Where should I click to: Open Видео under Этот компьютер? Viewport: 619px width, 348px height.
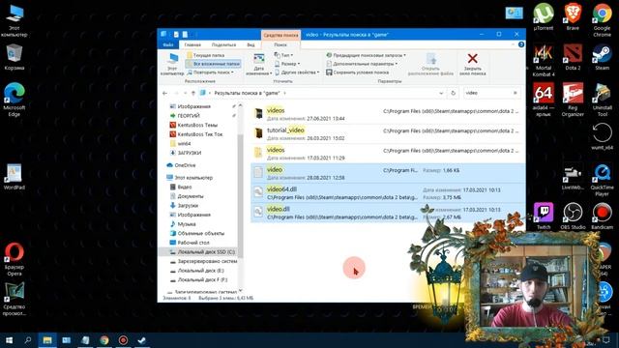coord(185,187)
